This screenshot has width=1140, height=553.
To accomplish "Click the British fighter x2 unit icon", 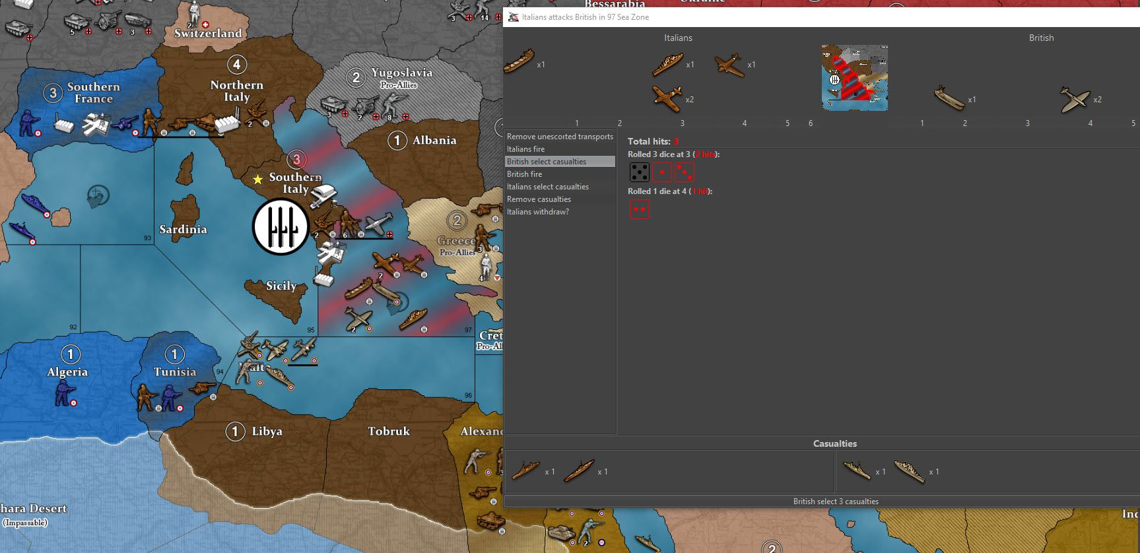I will coord(1075,99).
